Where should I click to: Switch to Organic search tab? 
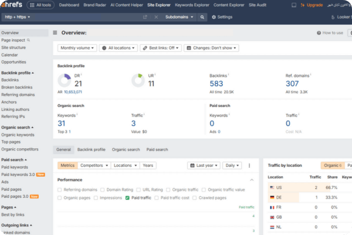[126, 150]
